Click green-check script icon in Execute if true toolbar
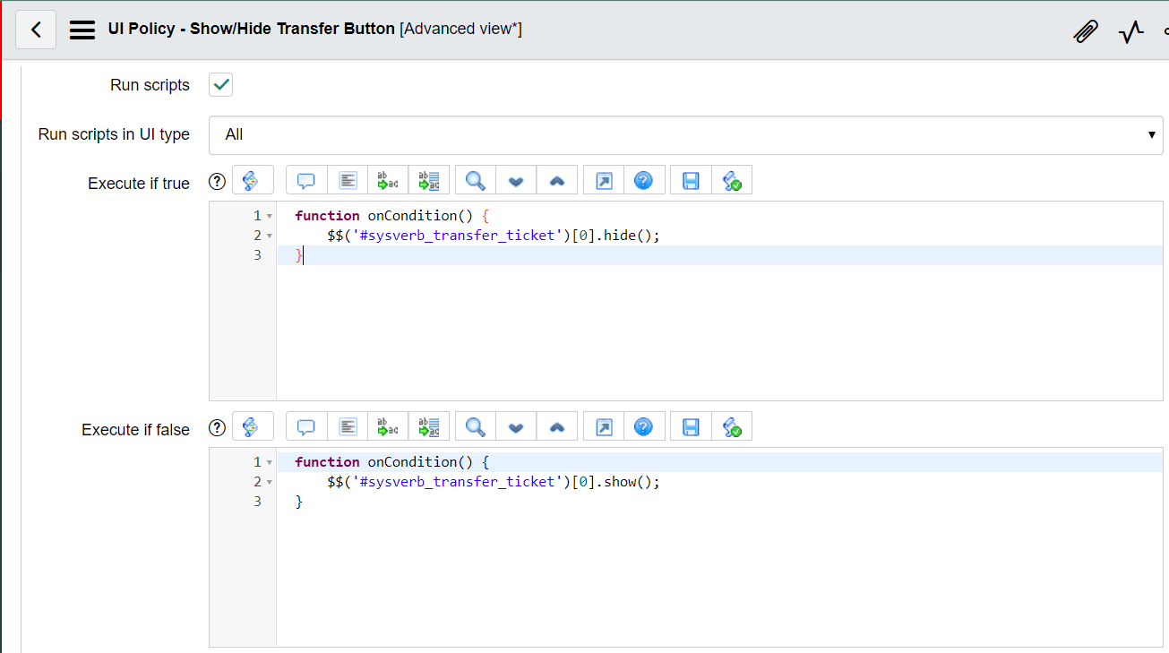Screen dimensions: 1169x653 [x=732, y=180]
